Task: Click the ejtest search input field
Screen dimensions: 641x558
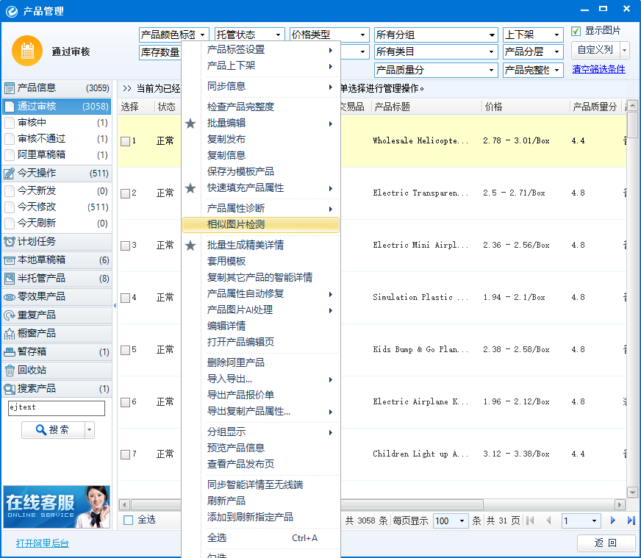Action: (56, 408)
